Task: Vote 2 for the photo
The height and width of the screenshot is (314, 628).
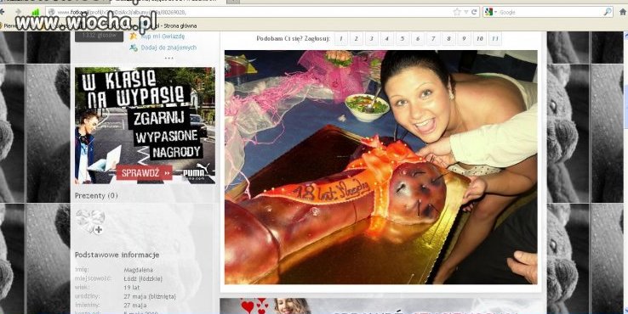Action: [x=356, y=39]
